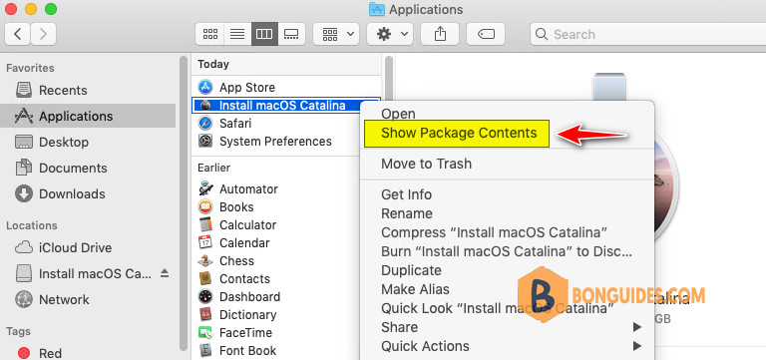Switch to column view
This screenshot has height=360, width=766.
264,34
